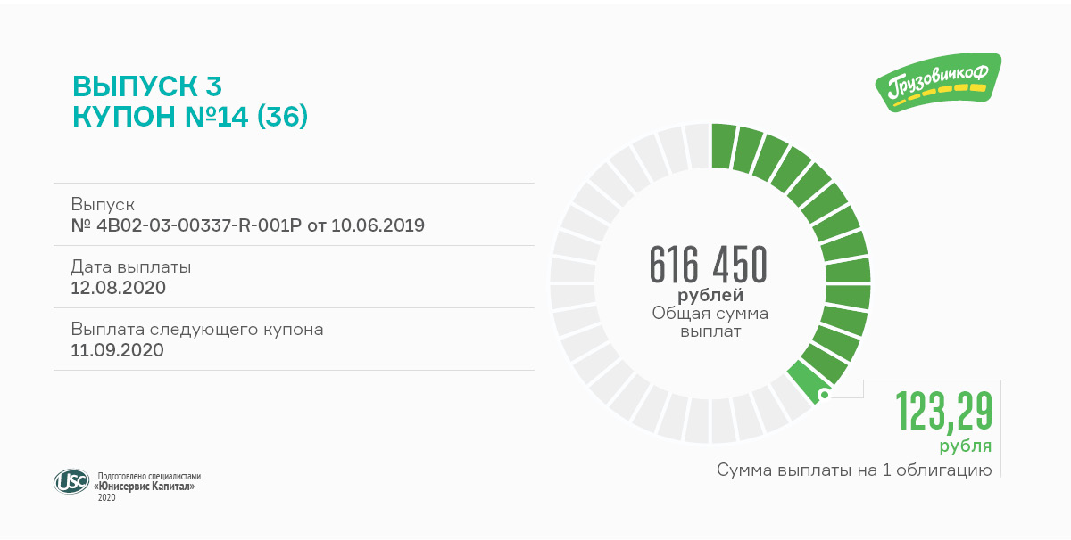Select the light green ring segment
The height and width of the screenshot is (540, 1071).
tap(805, 381)
